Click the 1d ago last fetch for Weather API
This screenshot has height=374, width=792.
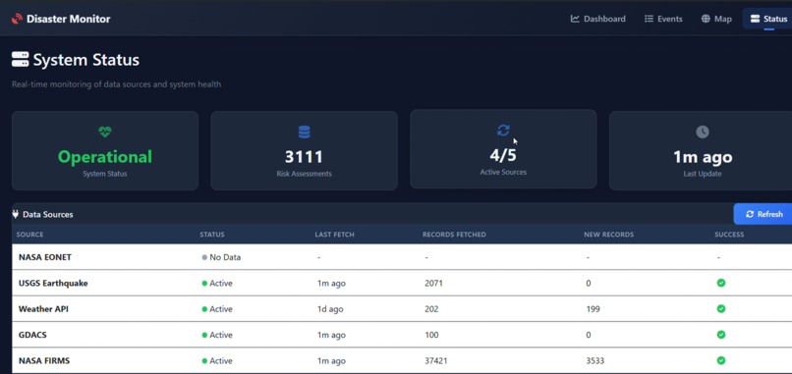[x=330, y=309]
